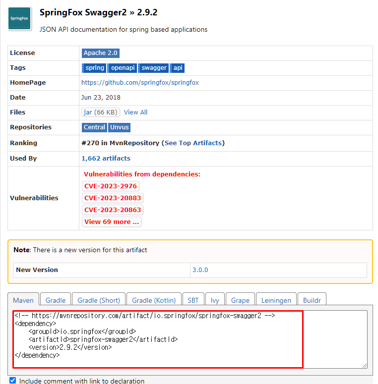Viewport: 378px width, 384px height.
Task: Open the Unvus repository badge
Action: coord(120,127)
